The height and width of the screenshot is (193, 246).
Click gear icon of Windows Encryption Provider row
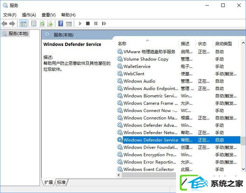pos(120,154)
